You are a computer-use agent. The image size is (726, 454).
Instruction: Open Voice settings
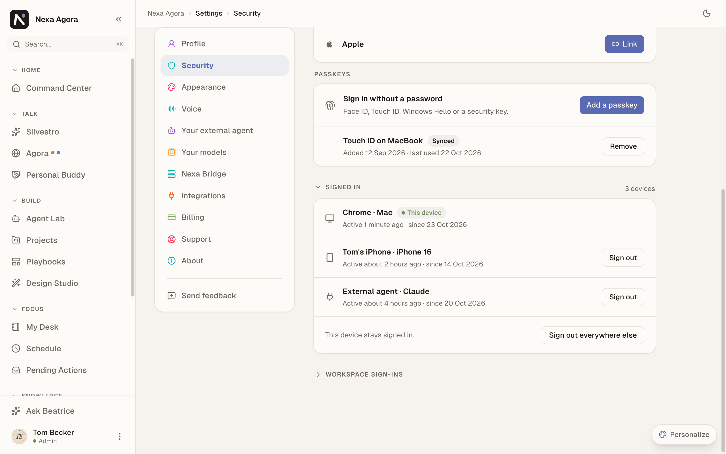[224, 109]
